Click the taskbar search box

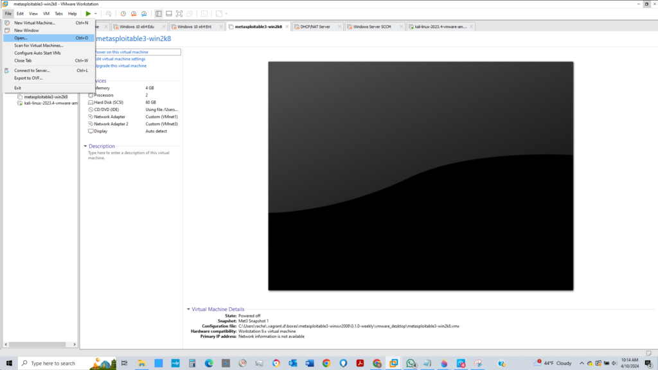click(67, 364)
